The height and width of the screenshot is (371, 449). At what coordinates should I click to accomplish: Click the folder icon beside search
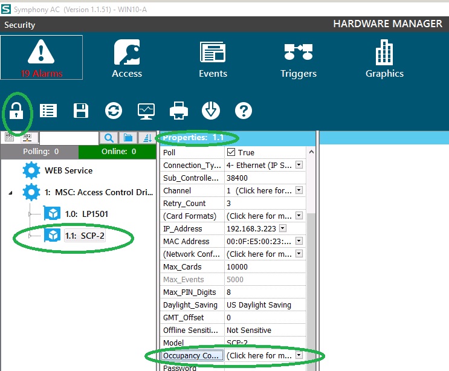coord(128,138)
